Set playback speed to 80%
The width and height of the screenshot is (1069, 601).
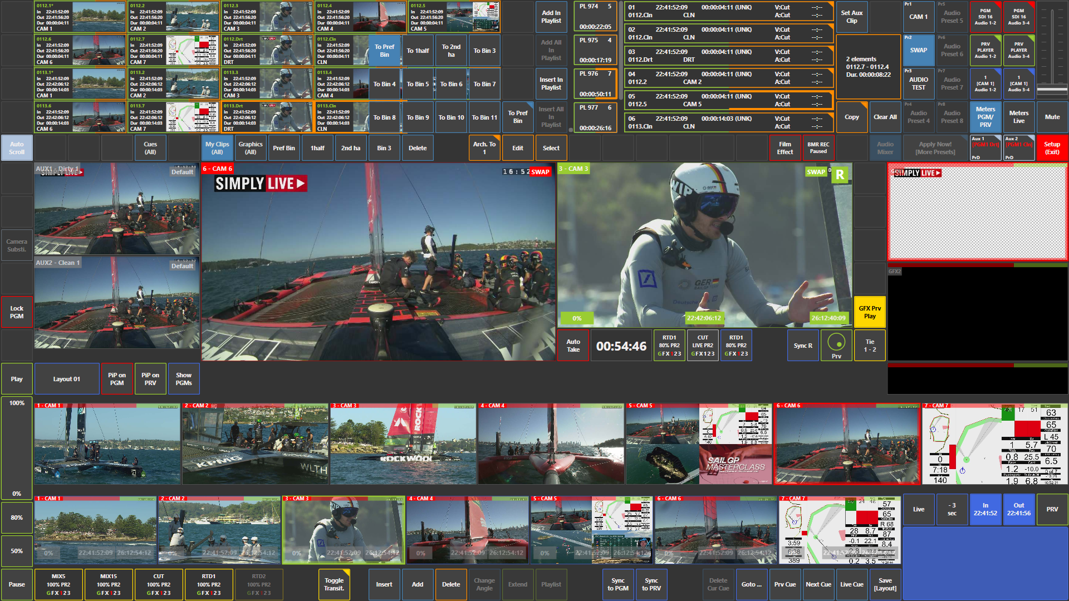point(17,518)
